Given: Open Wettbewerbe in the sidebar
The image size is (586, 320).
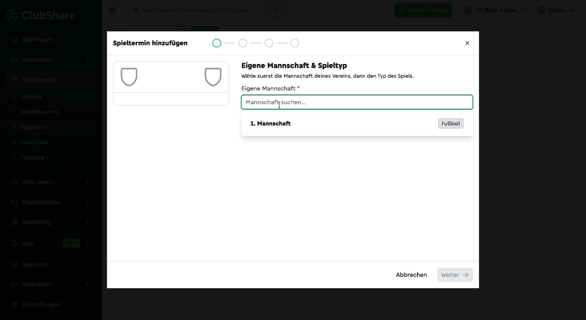Looking at the screenshot, I should [39, 112].
